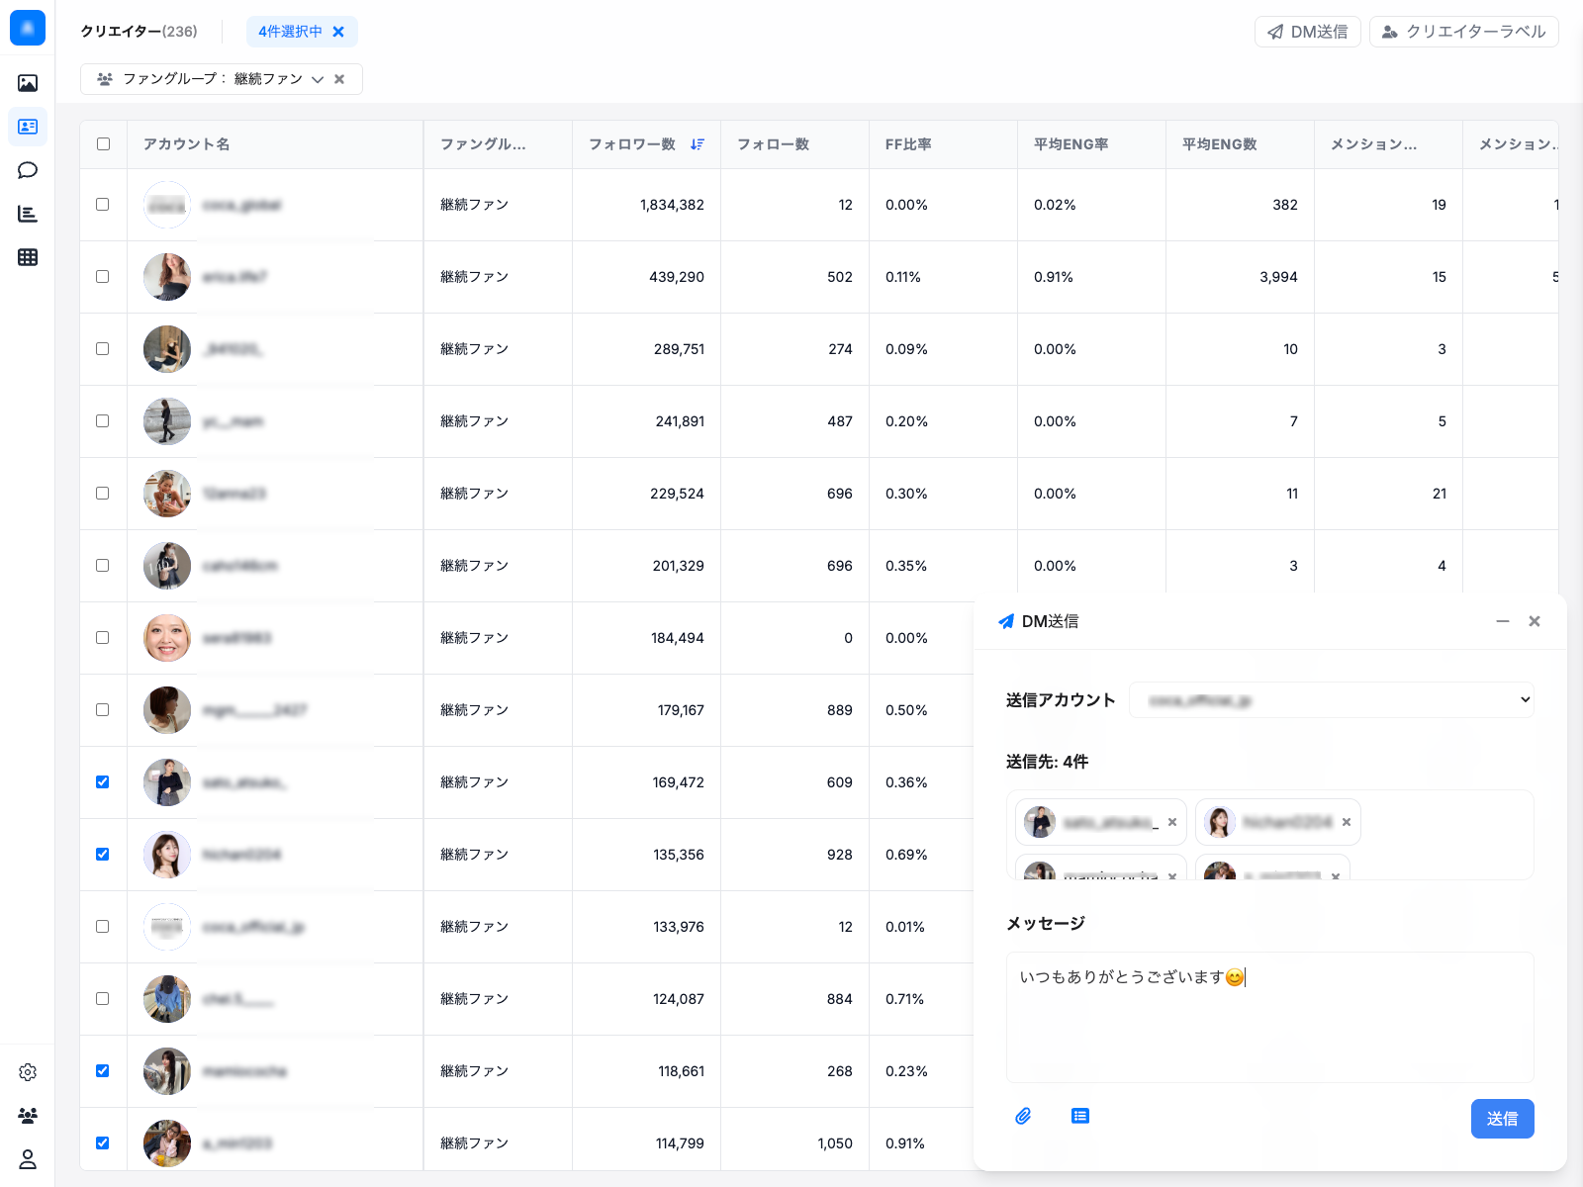
Task: Check the row with 241,891 followers
Action: pyautogui.click(x=103, y=421)
